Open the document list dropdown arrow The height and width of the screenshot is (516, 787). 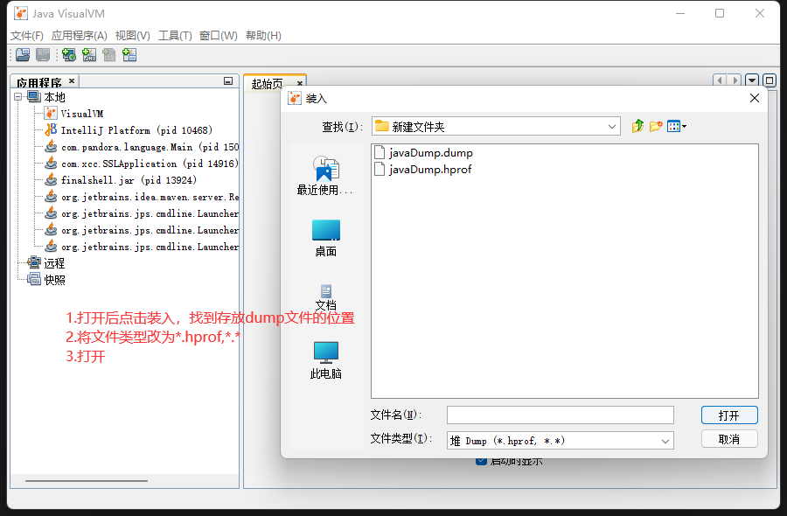click(x=752, y=80)
